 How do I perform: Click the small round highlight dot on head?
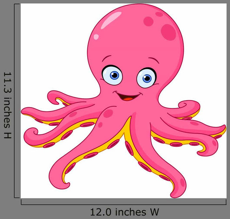(x=96, y=37)
